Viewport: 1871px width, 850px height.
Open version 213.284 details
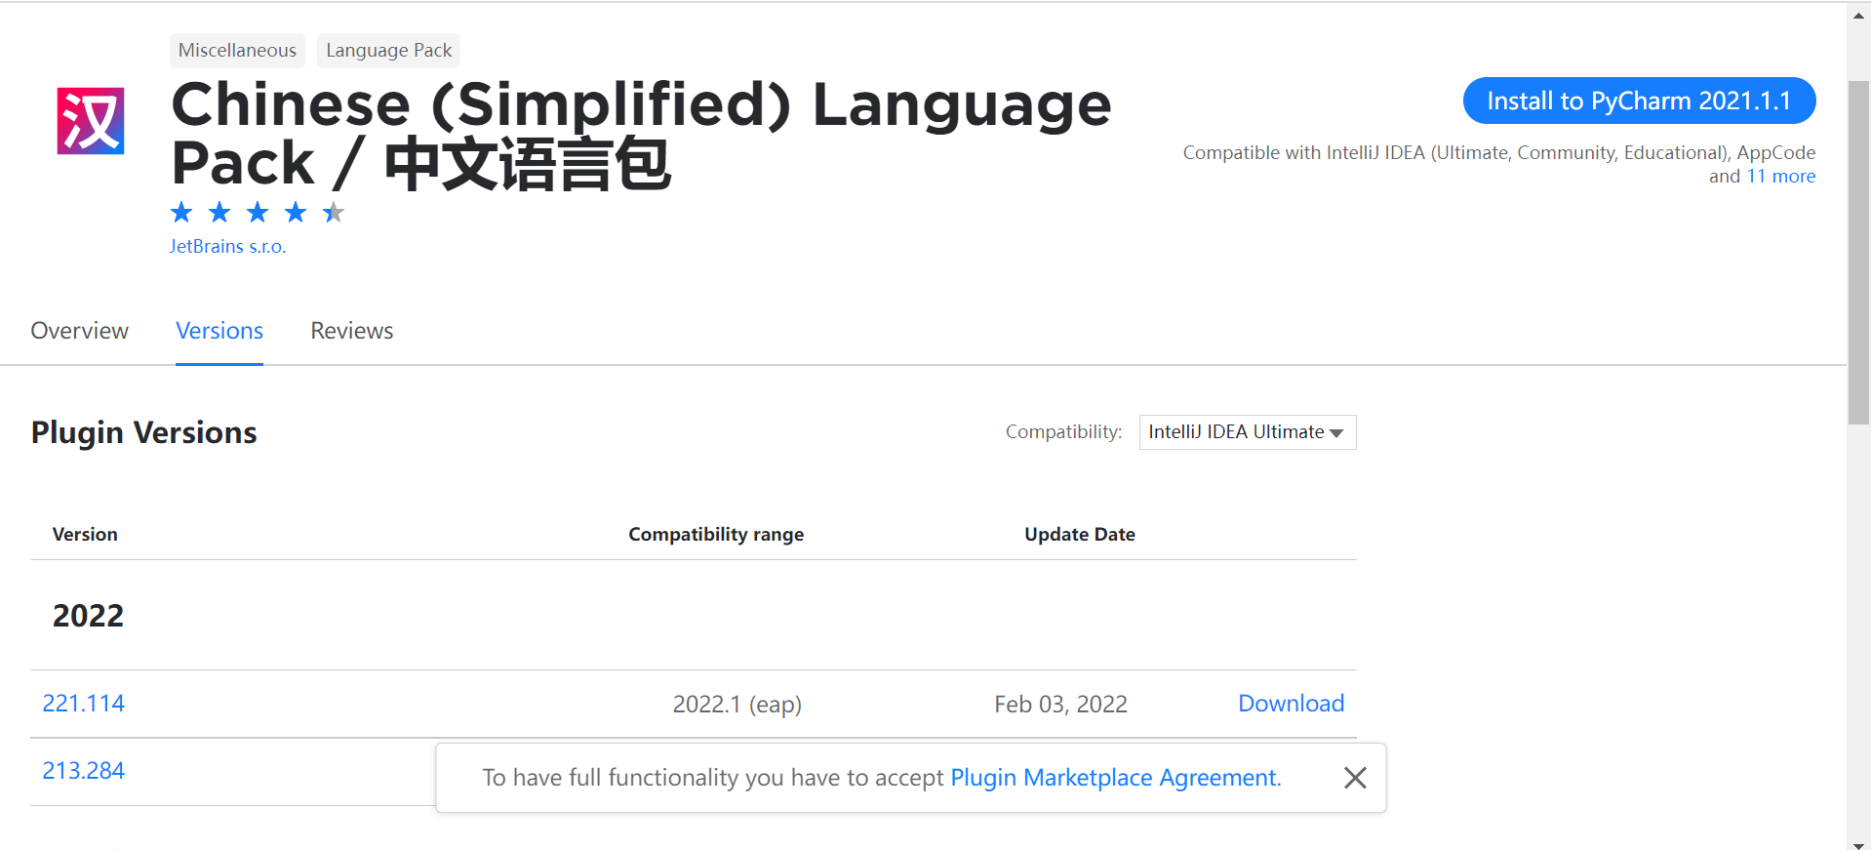click(84, 771)
